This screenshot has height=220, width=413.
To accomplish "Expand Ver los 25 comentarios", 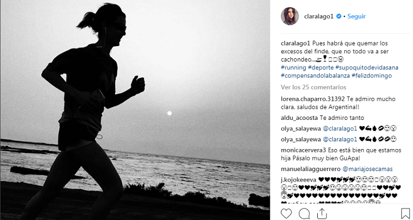I will [x=313, y=87].
